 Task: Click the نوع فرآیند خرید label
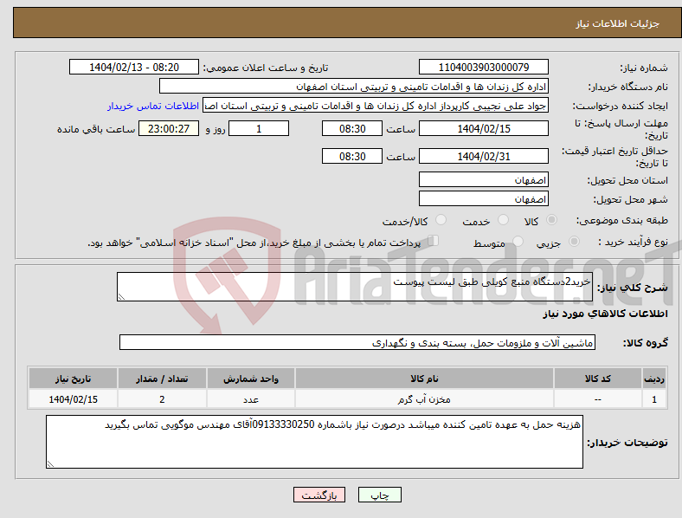634,242
